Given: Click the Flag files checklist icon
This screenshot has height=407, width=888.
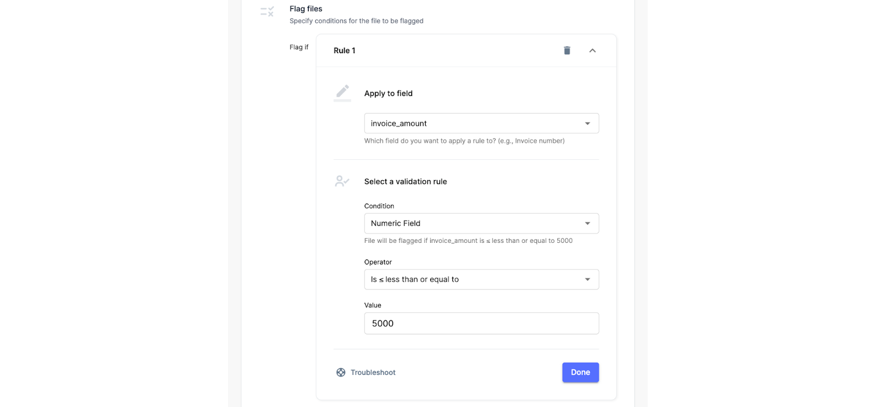Looking at the screenshot, I should pyautogui.click(x=267, y=11).
